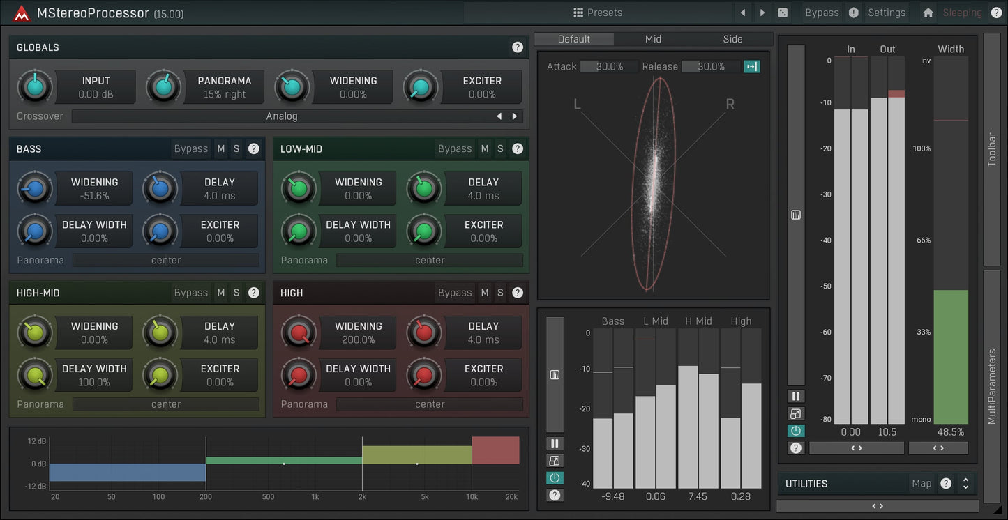Open the High-Mid Panorama center selector
1008x520 pixels.
pyautogui.click(x=165, y=404)
